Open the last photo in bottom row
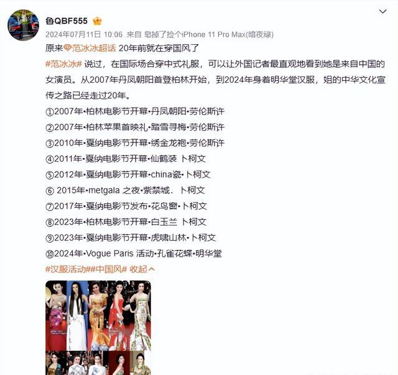The height and width of the screenshot is (375, 398). pyautogui.click(x=141, y=363)
